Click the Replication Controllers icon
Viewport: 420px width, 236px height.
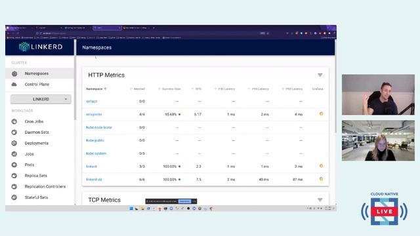pos(14,186)
